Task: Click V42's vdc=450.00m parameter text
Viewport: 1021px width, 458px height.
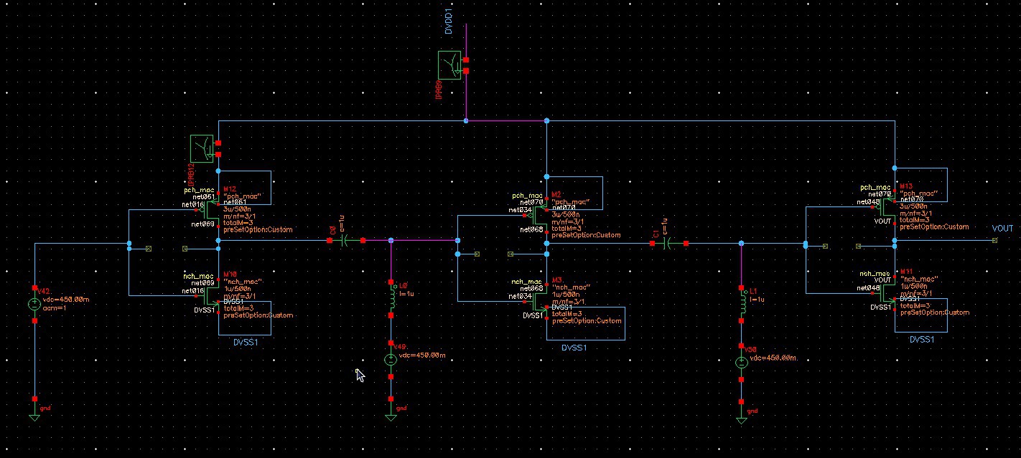Action: [67, 298]
